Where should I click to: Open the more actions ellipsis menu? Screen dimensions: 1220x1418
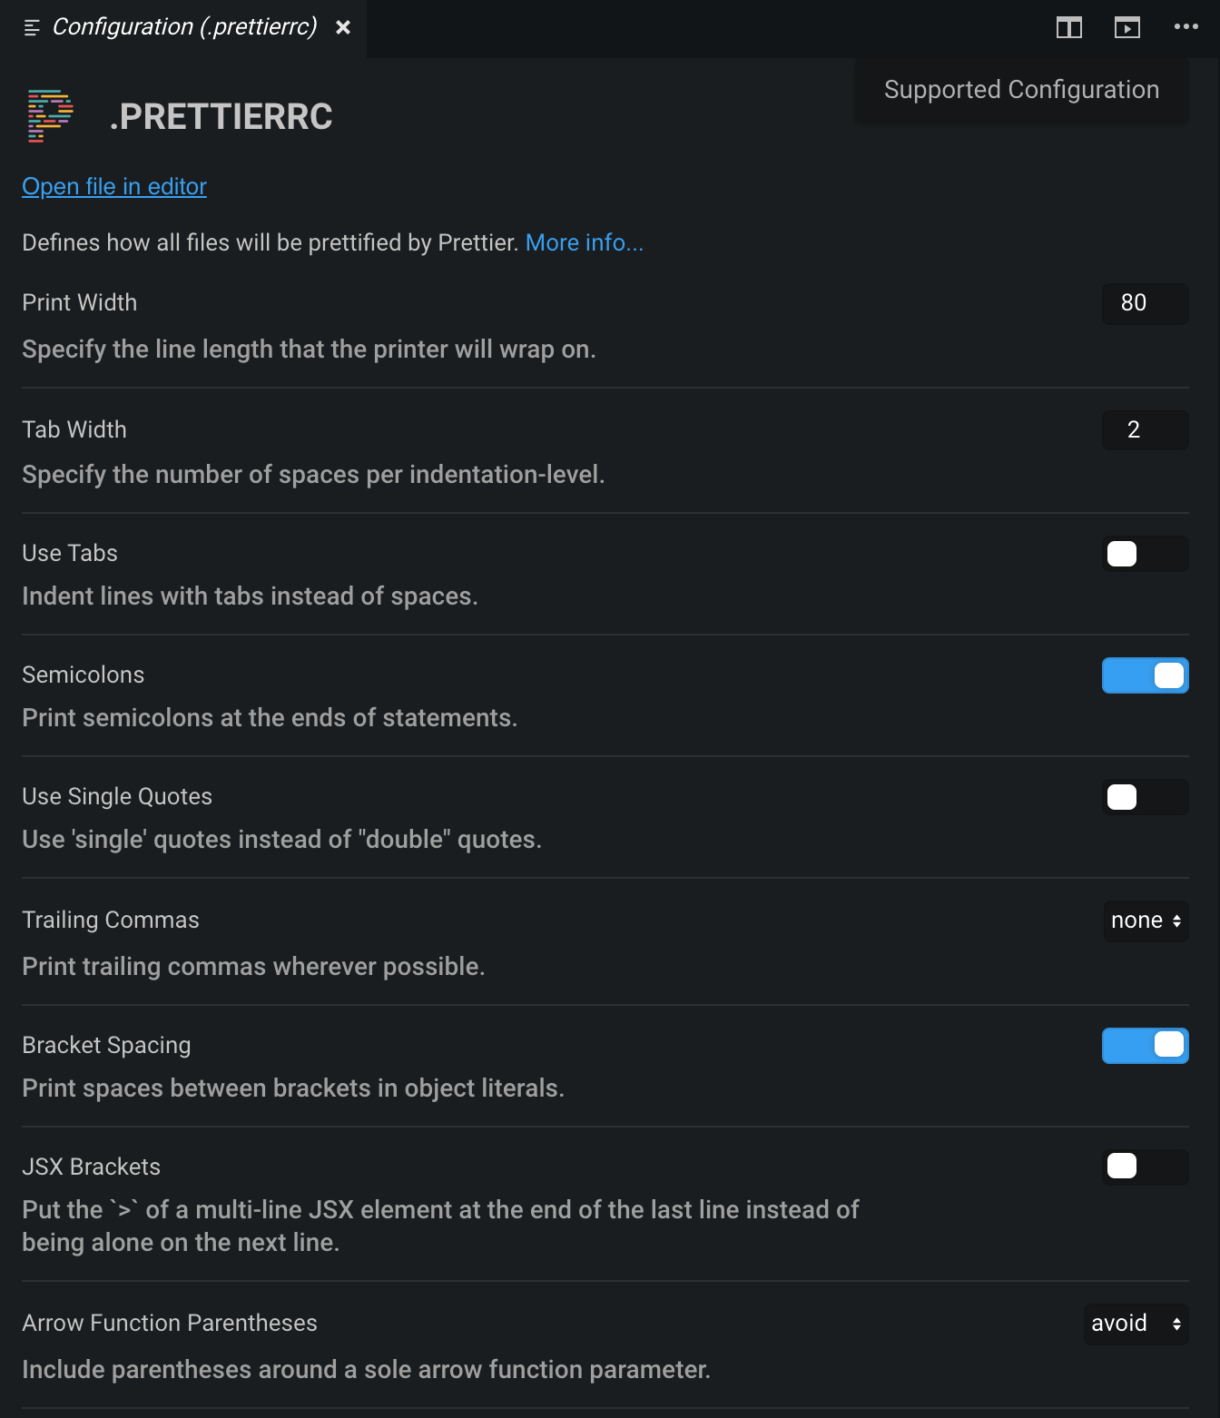(x=1186, y=27)
